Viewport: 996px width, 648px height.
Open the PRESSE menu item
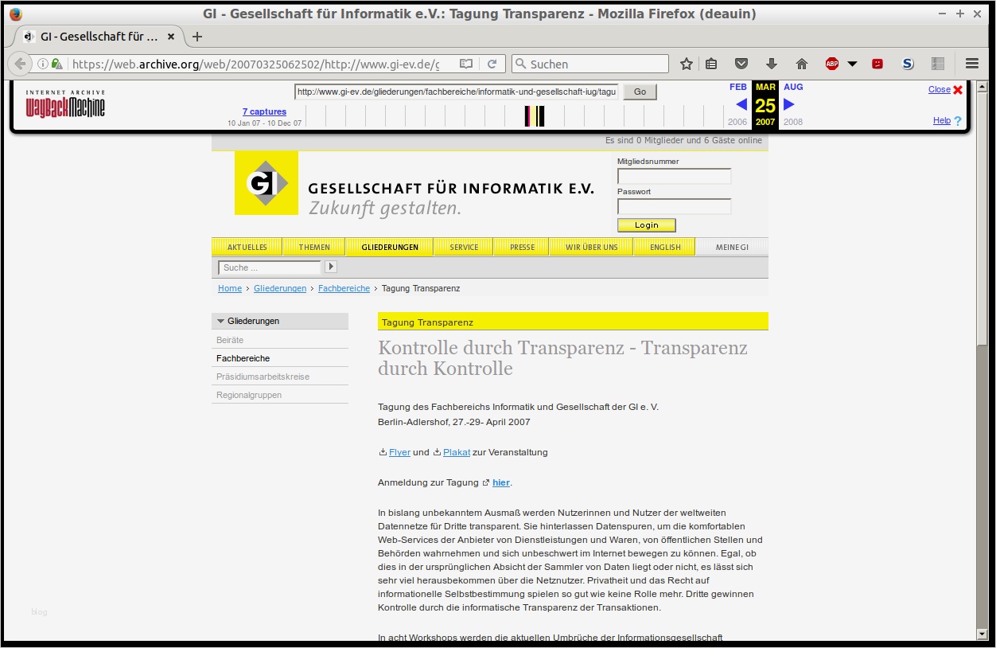point(522,247)
